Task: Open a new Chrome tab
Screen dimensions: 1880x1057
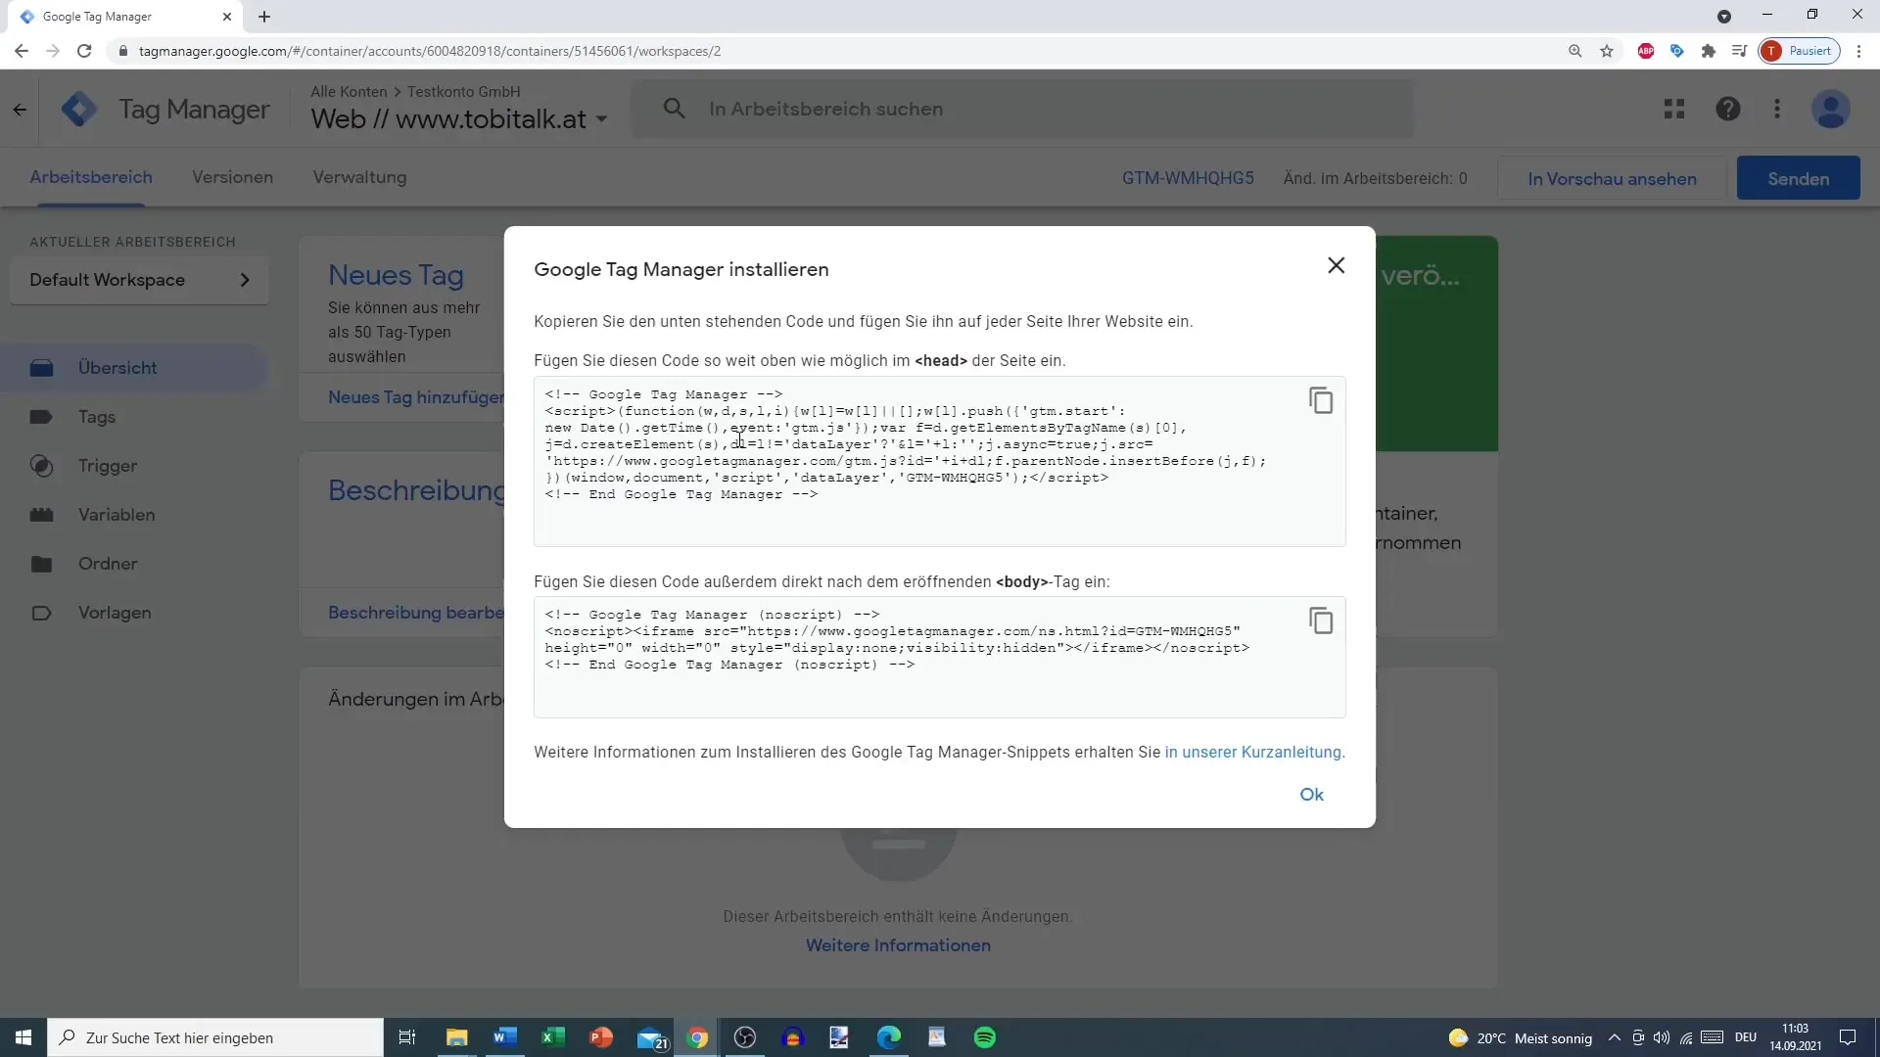Action: pyautogui.click(x=264, y=17)
